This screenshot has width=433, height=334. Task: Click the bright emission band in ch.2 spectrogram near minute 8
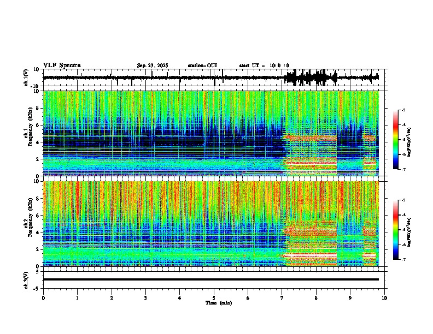click(311, 255)
